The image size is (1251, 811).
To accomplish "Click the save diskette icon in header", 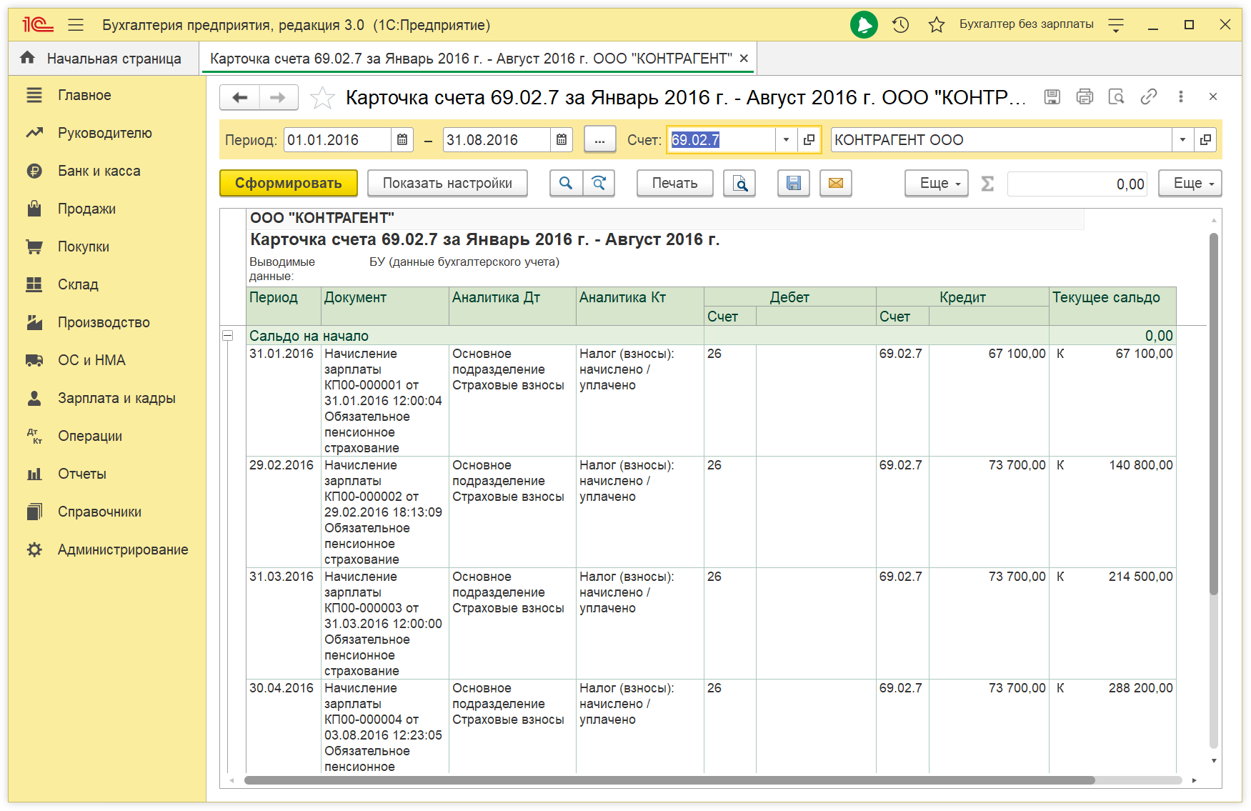I will click(1052, 96).
